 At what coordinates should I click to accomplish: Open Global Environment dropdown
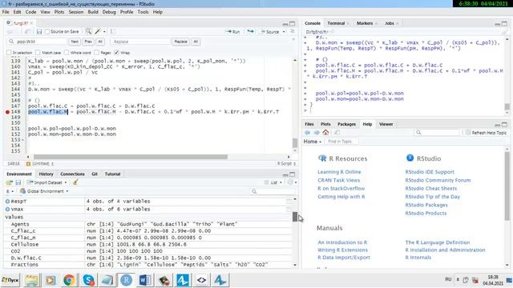point(44,191)
